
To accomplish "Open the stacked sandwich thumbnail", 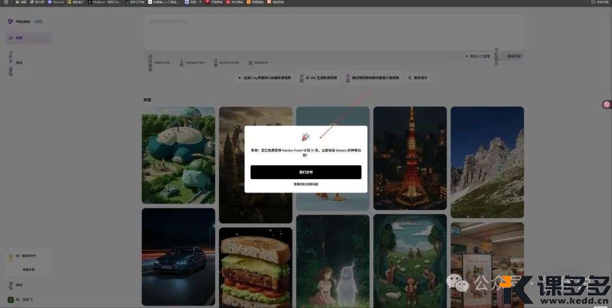I will coord(256,267).
